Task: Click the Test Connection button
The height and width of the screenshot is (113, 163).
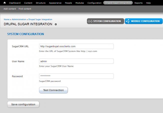Action: pos(53,90)
